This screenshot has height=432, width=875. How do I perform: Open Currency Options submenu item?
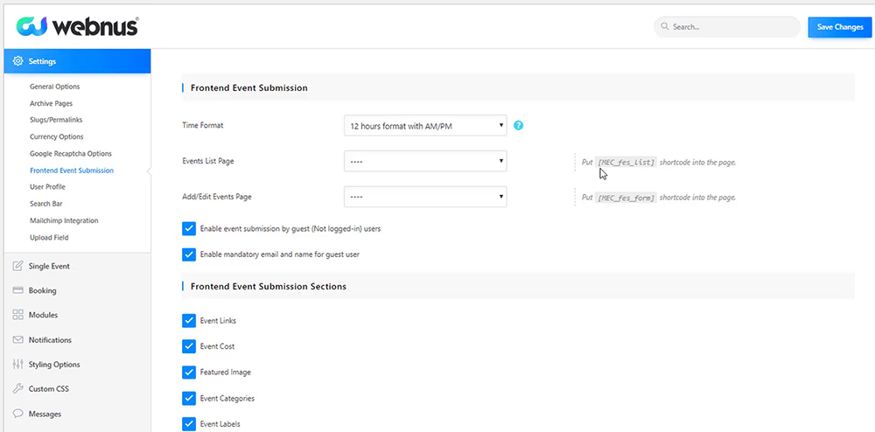click(x=56, y=136)
